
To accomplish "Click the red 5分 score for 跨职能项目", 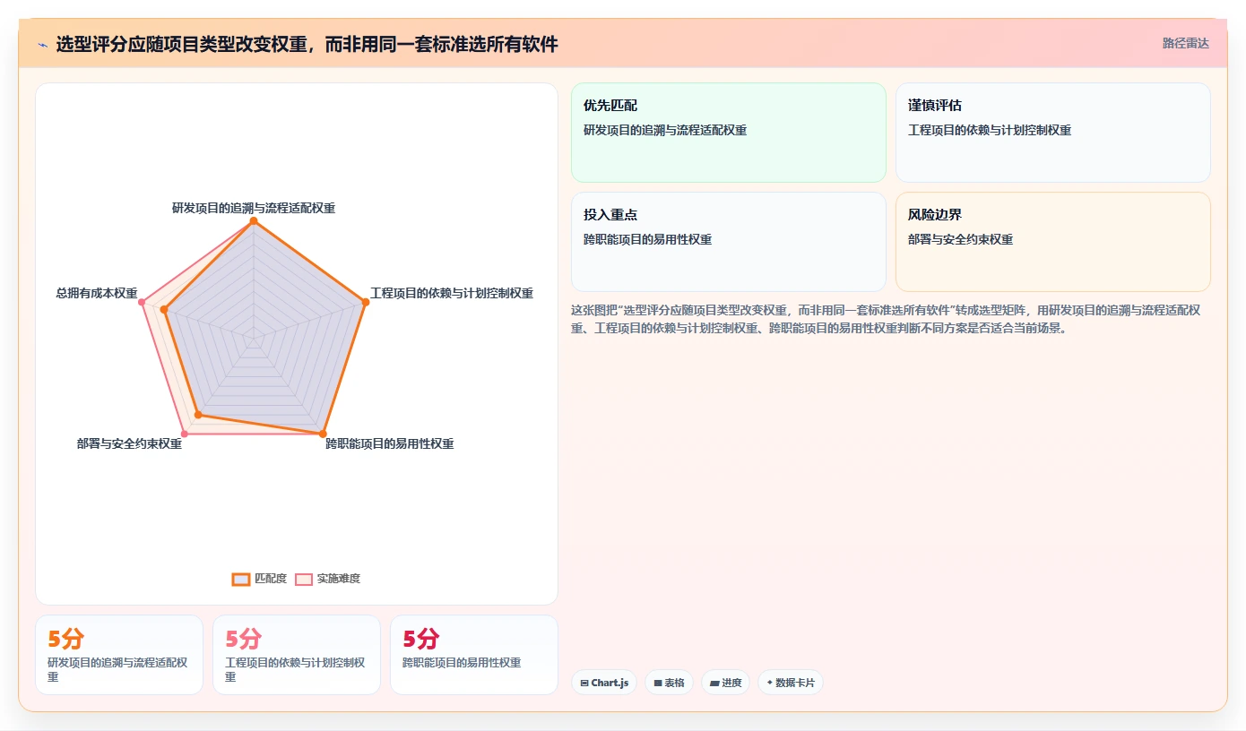I will (x=420, y=639).
